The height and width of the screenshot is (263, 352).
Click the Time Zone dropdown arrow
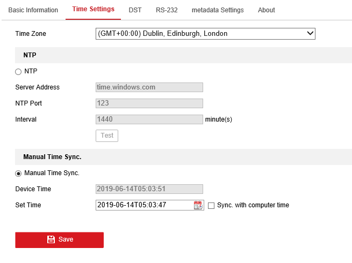[x=310, y=34]
